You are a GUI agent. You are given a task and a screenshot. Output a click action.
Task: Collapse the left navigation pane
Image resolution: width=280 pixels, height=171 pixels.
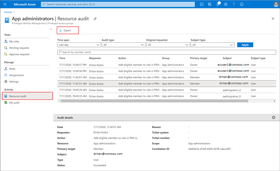[51, 29]
